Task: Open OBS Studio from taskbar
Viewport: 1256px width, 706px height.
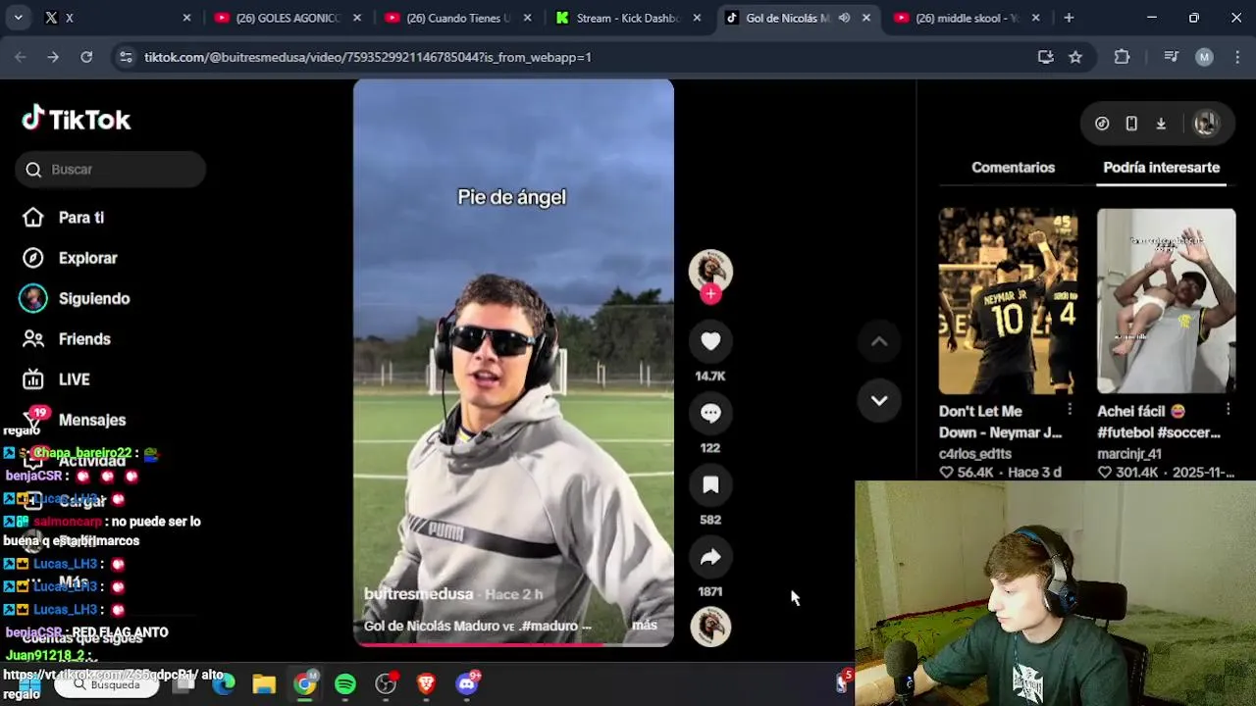Action: coord(386,683)
